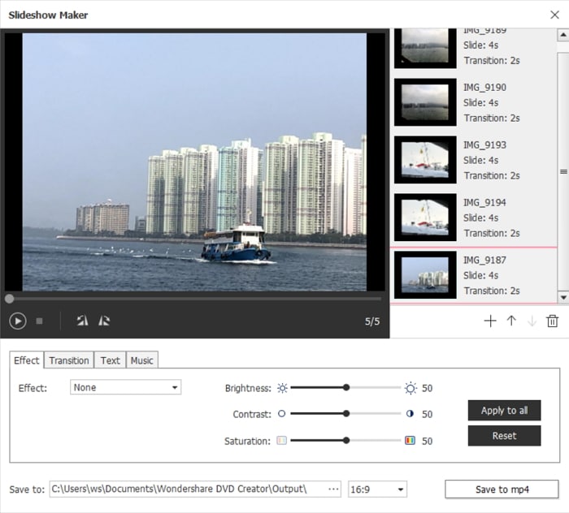Image resolution: width=569 pixels, height=513 pixels.
Task: Click IMG_9193 file name text
Action: click(x=484, y=145)
